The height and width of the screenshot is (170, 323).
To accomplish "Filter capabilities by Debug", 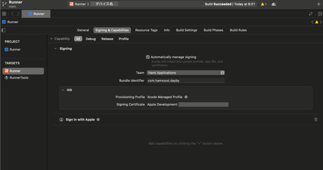I will [91, 39].
